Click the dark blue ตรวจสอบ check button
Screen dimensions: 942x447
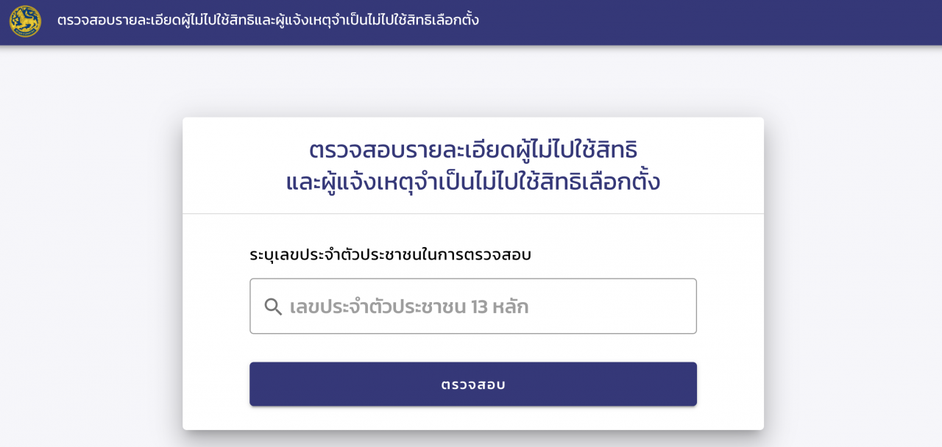coord(472,384)
